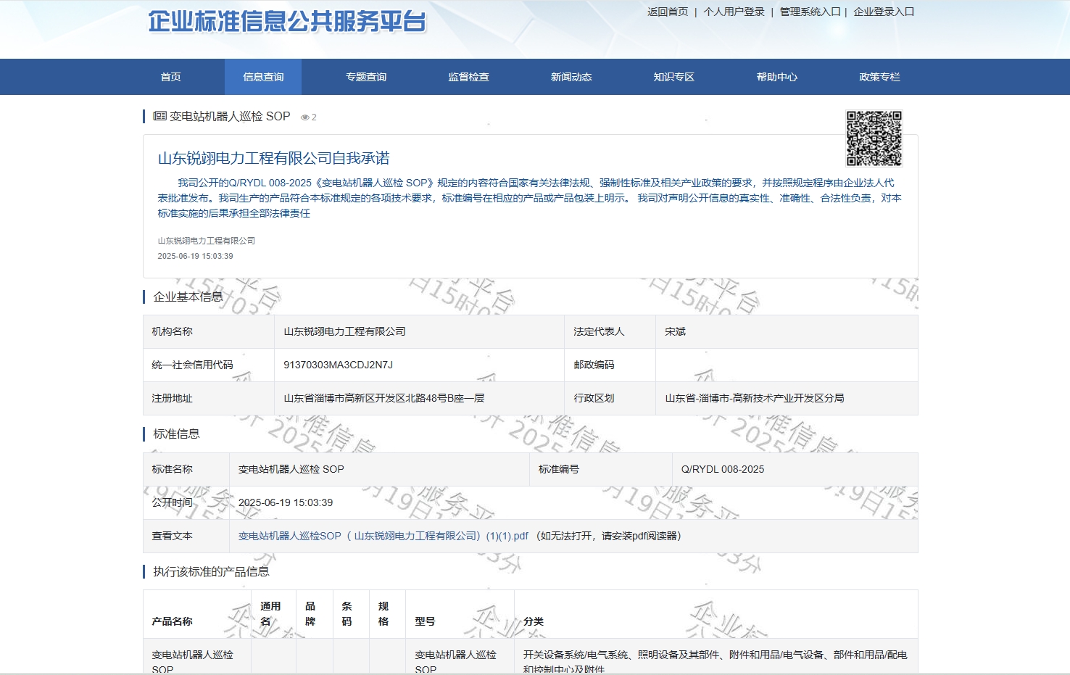Click the 规格 column header
Screen dimensions: 1070x675
coord(387,614)
